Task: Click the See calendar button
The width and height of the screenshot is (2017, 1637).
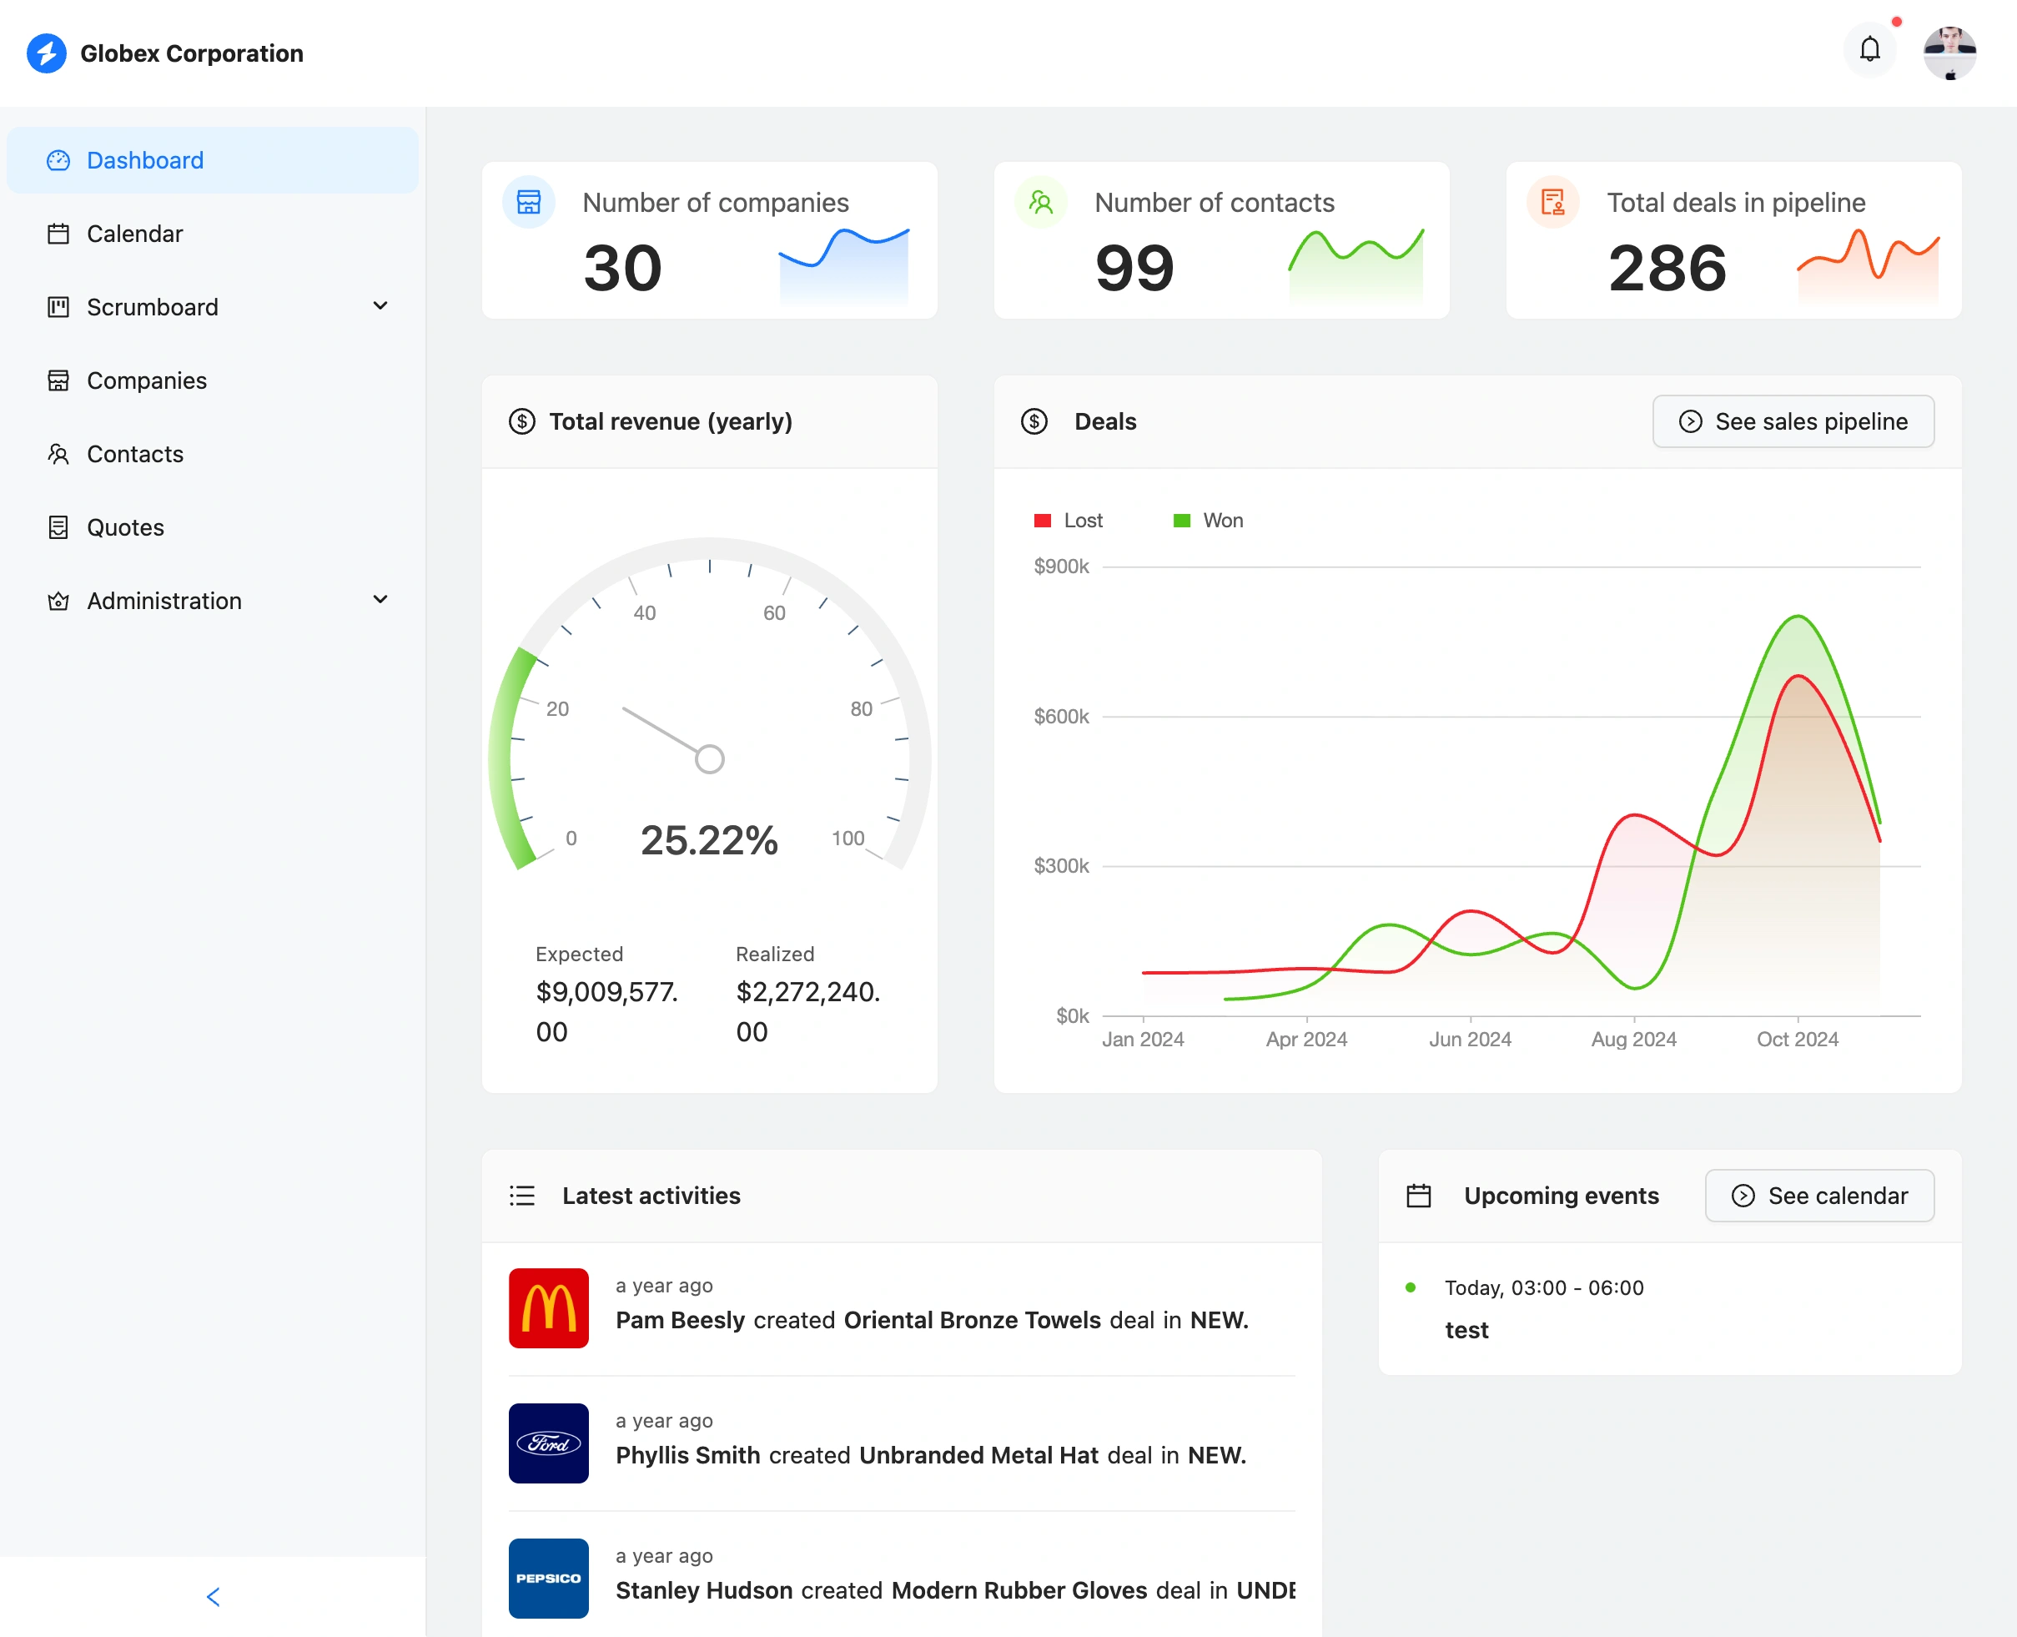Action: (x=1819, y=1195)
